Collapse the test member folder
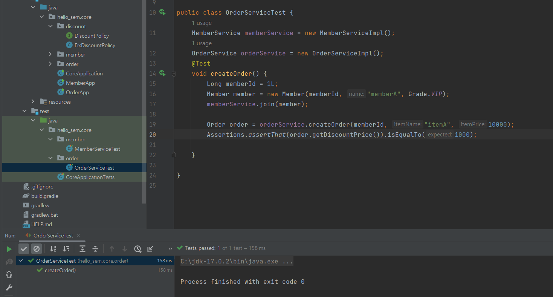The image size is (553, 297). [50, 139]
